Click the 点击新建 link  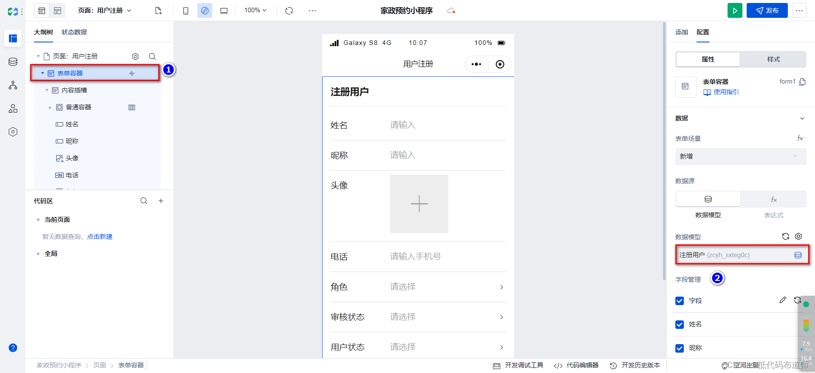point(100,237)
